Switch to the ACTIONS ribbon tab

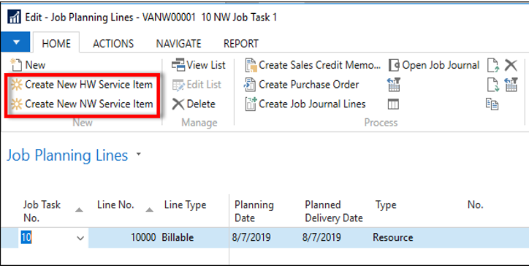coord(113,44)
